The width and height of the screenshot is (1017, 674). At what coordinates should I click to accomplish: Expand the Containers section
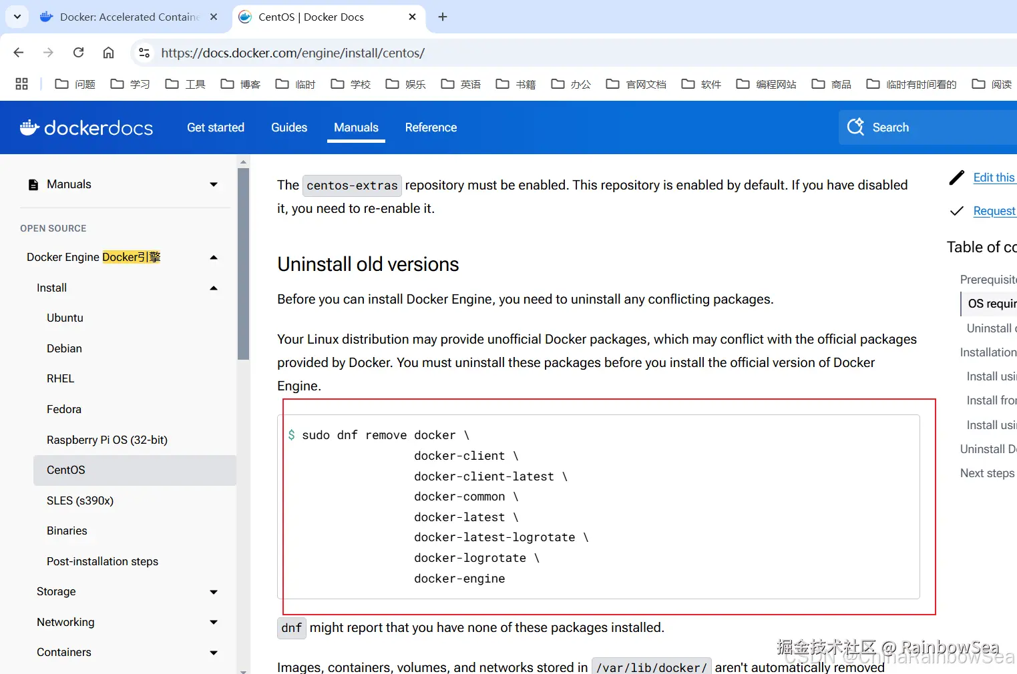pos(214,653)
